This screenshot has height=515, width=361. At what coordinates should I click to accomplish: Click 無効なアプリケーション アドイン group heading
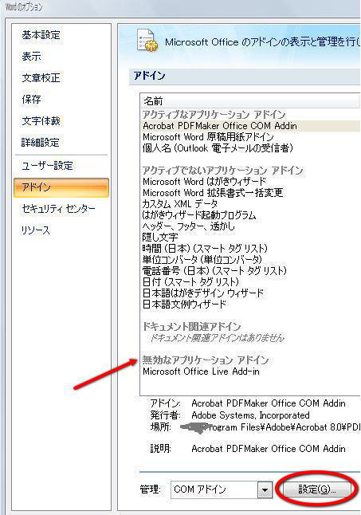(x=206, y=360)
